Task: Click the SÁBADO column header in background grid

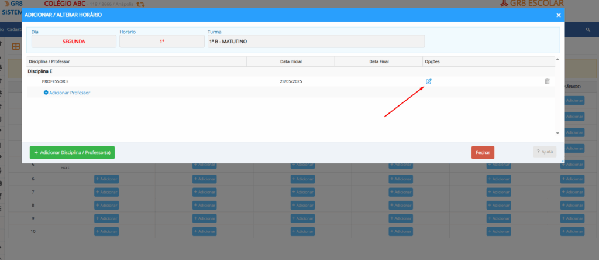Action: point(572,87)
